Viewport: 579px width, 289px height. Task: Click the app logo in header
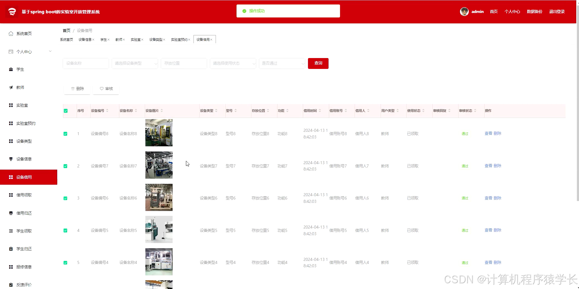click(x=12, y=12)
